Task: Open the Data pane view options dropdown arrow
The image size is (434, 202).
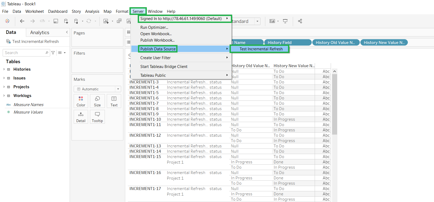Action: click(x=65, y=53)
